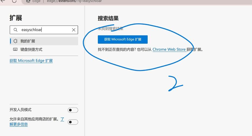This screenshot has width=252, height=136.
Task: Click the magnifier icon in the extensions search box
Action: click(x=15, y=30)
